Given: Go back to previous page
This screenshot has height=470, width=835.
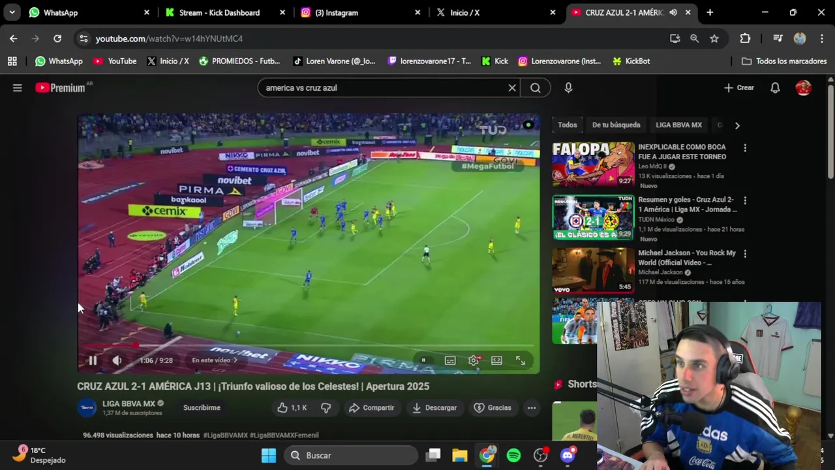Looking at the screenshot, I should [14, 39].
